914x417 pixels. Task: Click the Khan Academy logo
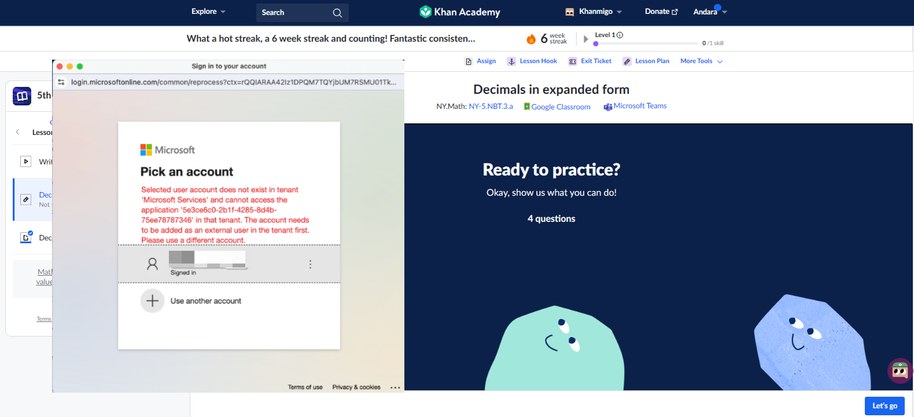pos(460,12)
